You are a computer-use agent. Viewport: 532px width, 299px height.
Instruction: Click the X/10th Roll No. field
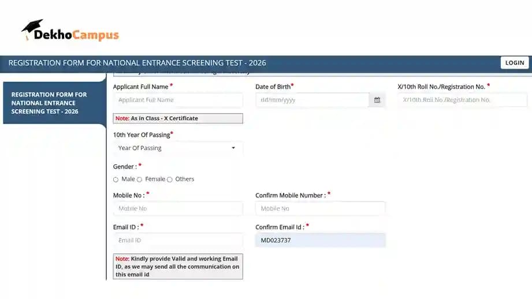(462, 100)
